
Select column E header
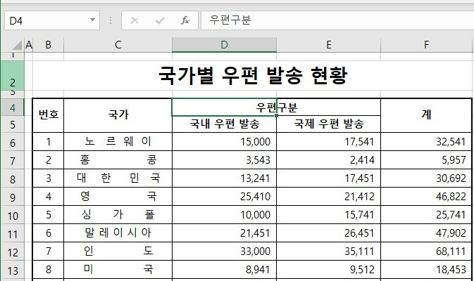329,45
